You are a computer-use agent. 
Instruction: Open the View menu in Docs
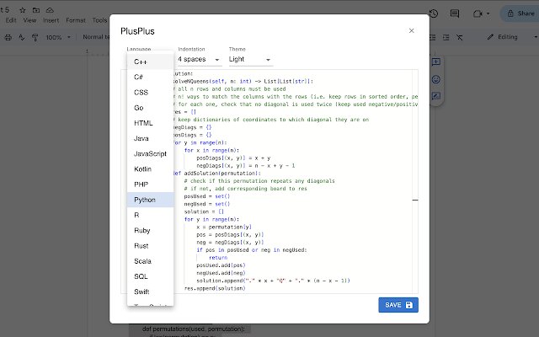pyautogui.click(x=30, y=20)
